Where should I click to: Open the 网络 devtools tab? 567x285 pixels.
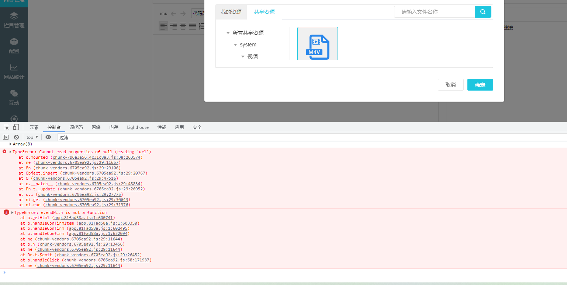pos(96,127)
